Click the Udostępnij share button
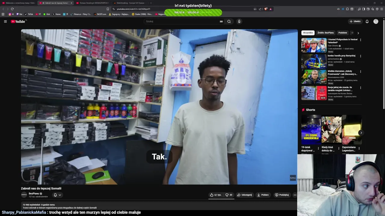 pyautogui.click(x=244, y=195)
